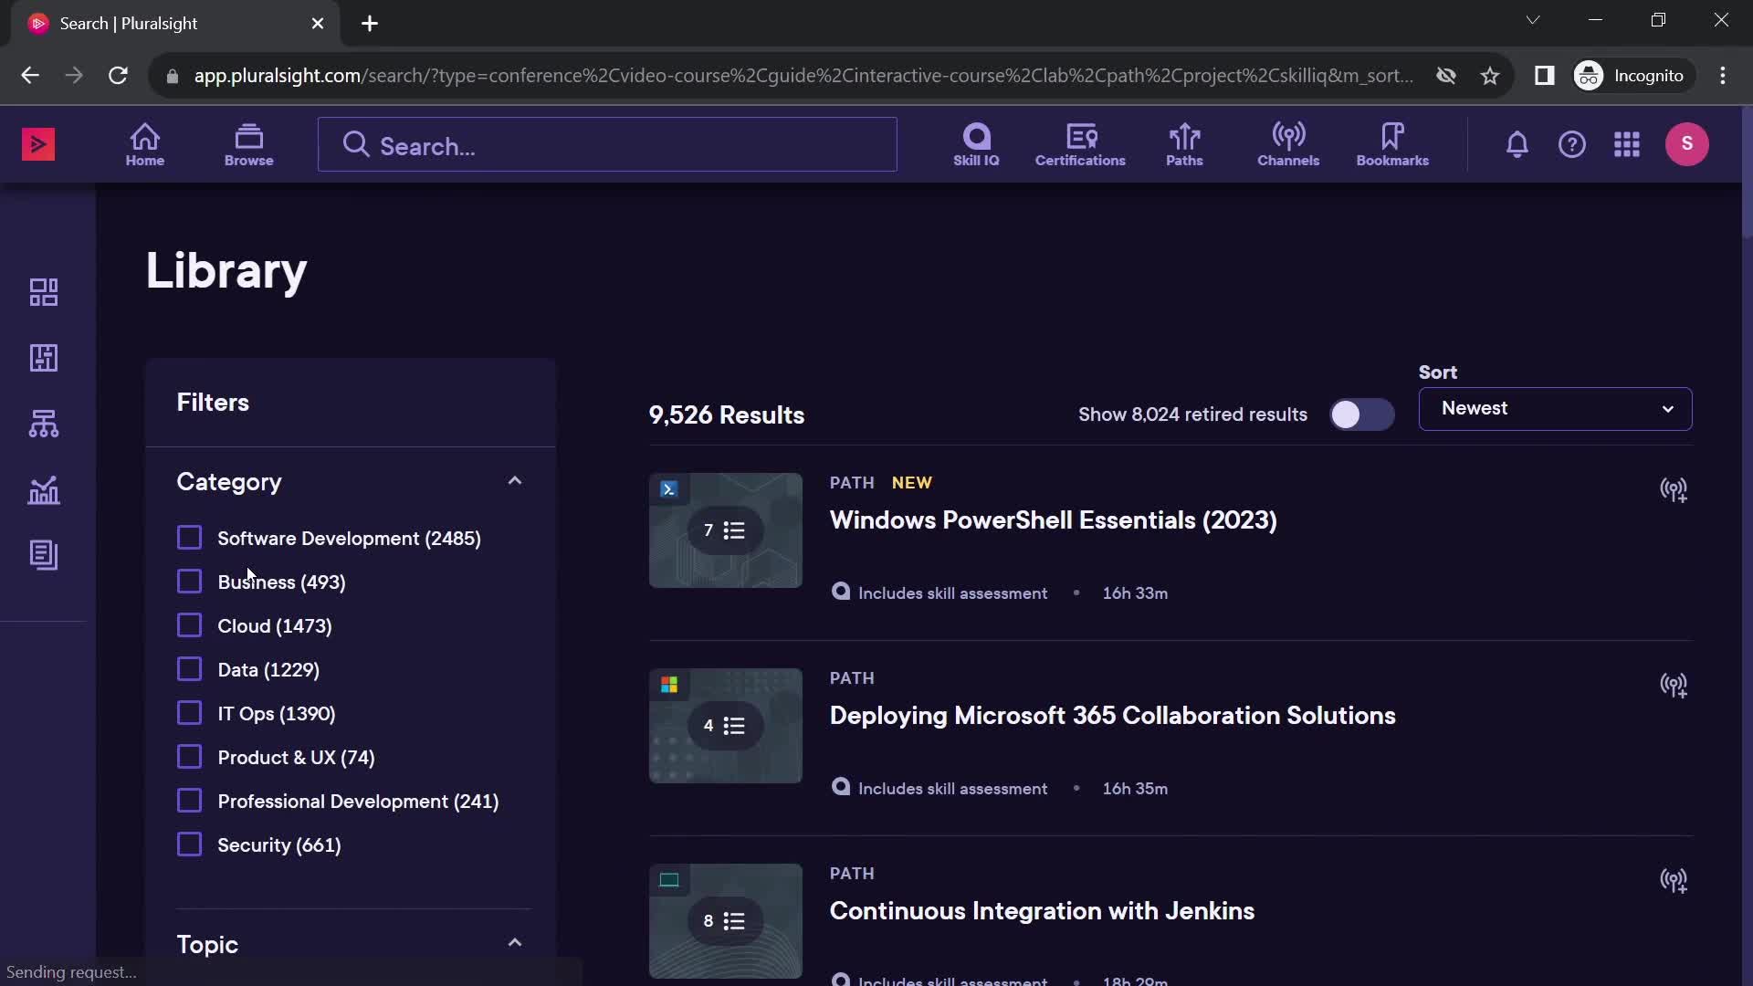Toggle show retired results switch
The height and width of the screenshot is (986, 1753).
tap(1361, 414)
